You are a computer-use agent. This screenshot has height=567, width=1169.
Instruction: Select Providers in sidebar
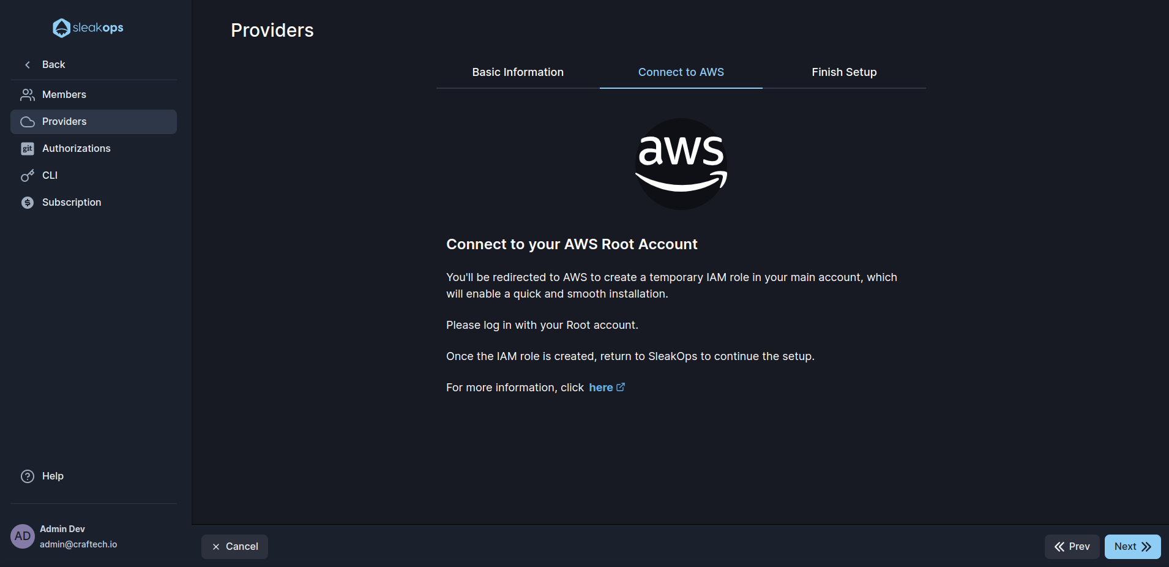(94, 122)
